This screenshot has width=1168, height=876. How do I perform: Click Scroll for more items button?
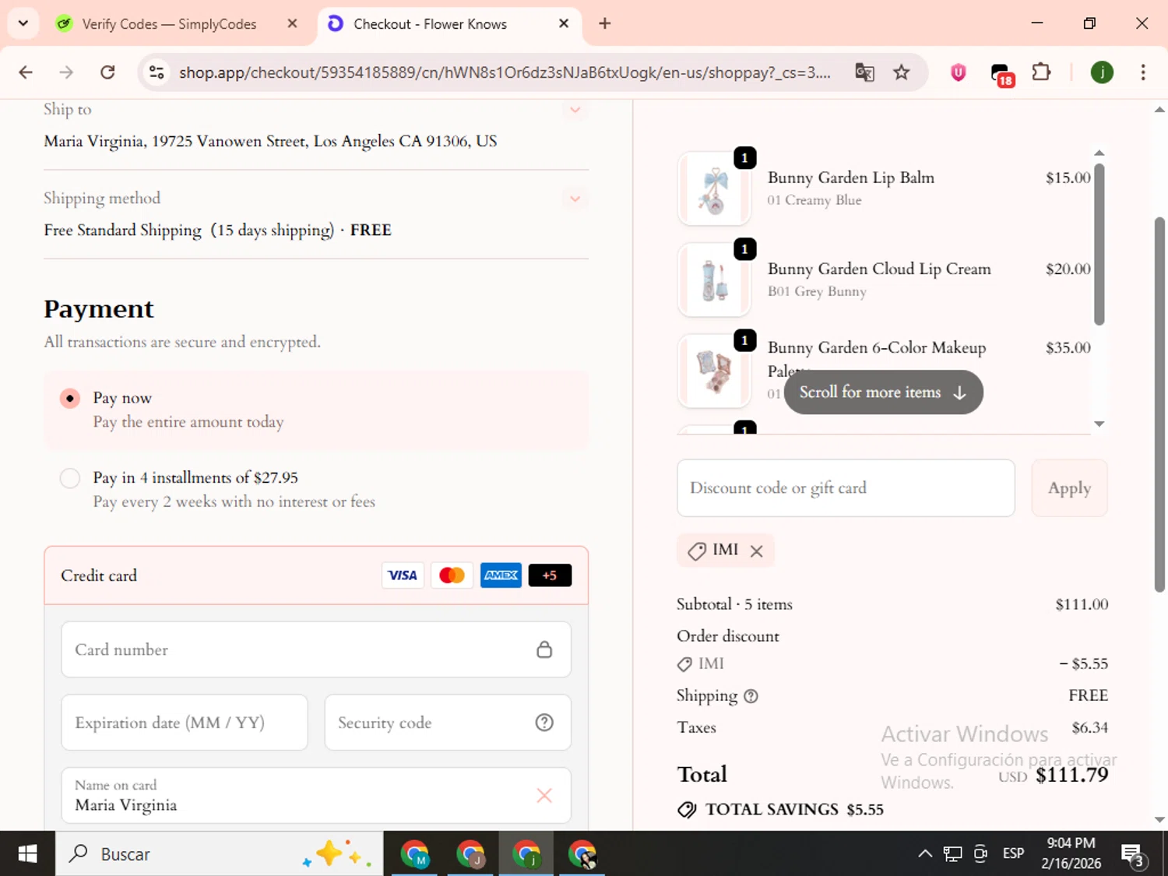coord(883,392)
